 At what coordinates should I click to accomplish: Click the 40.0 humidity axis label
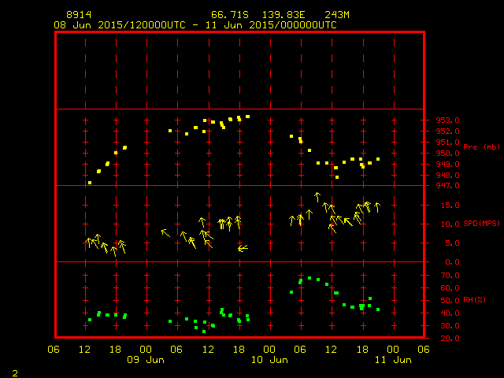(450, 313)
